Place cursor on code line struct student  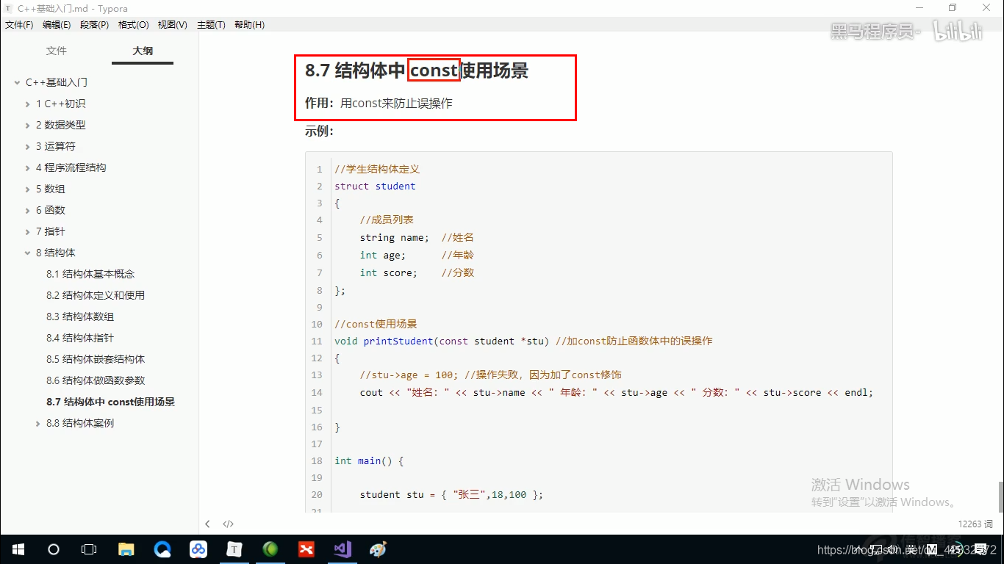tap(375, 186)
